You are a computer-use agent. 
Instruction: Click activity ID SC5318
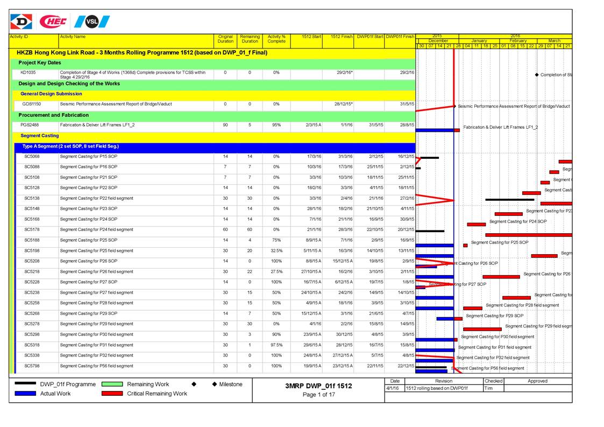pos(32,345)
